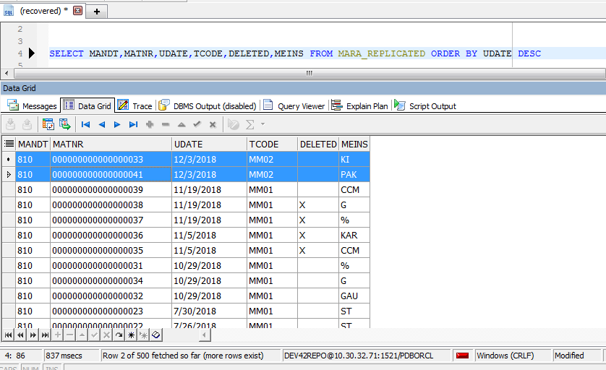This screenshot has width=606, height=370.
Task: Click the grid horizontal scroll left arrow
Action: pyautogui.click(x=205, y=335)
